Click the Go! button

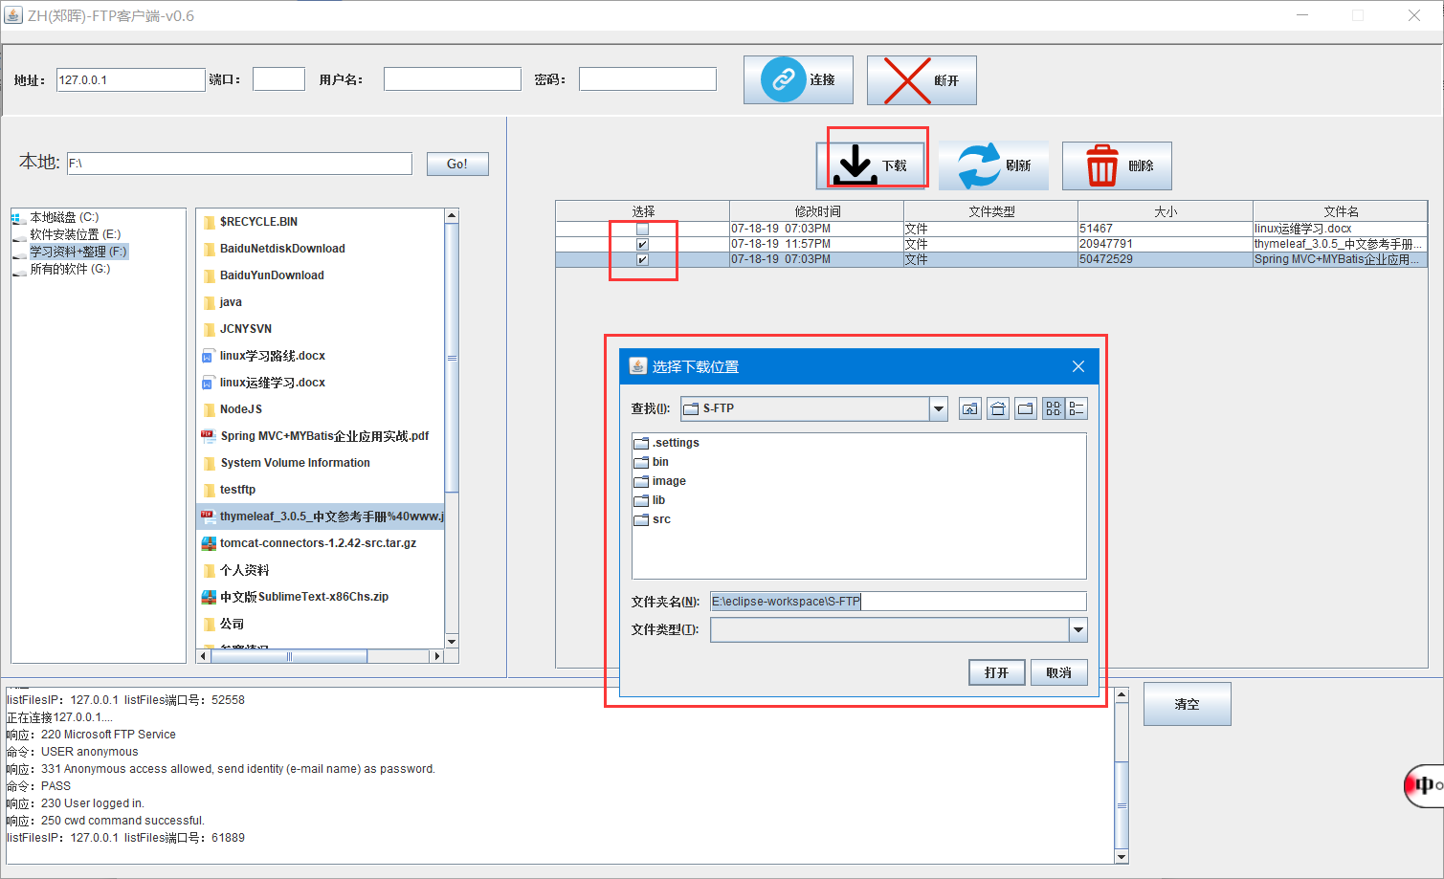(x=457, y=165)
